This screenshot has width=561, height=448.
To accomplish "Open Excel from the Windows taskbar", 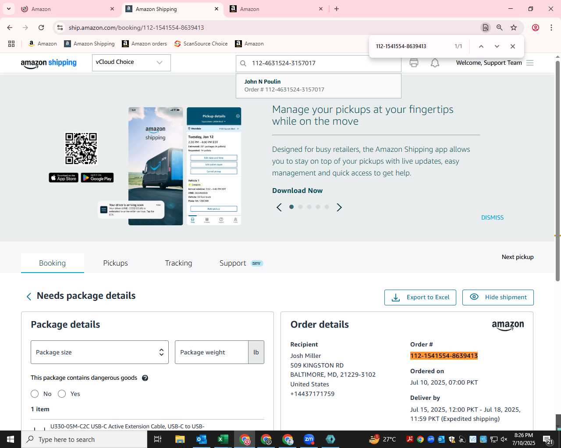I will pos(223,439).
